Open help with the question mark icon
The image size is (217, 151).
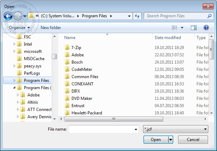tap(206, 28)
